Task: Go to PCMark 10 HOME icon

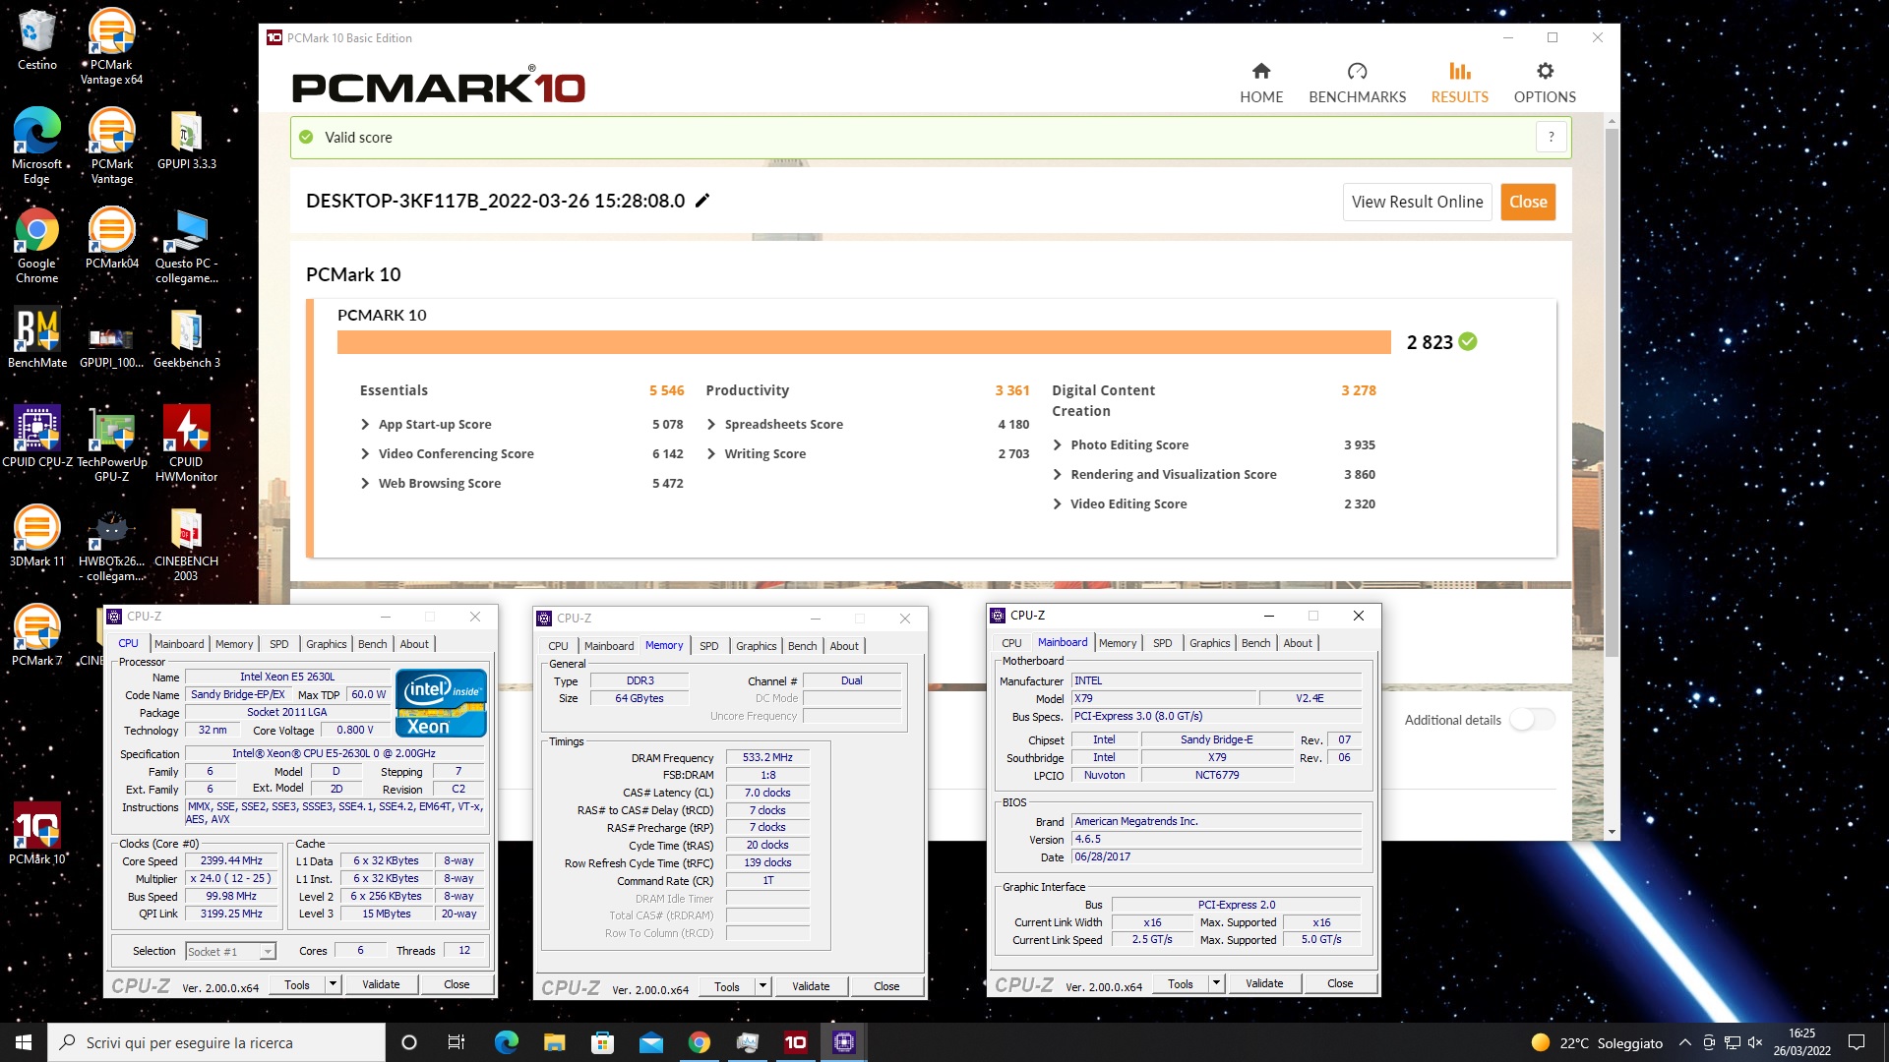Action: tap(1261, 72)
